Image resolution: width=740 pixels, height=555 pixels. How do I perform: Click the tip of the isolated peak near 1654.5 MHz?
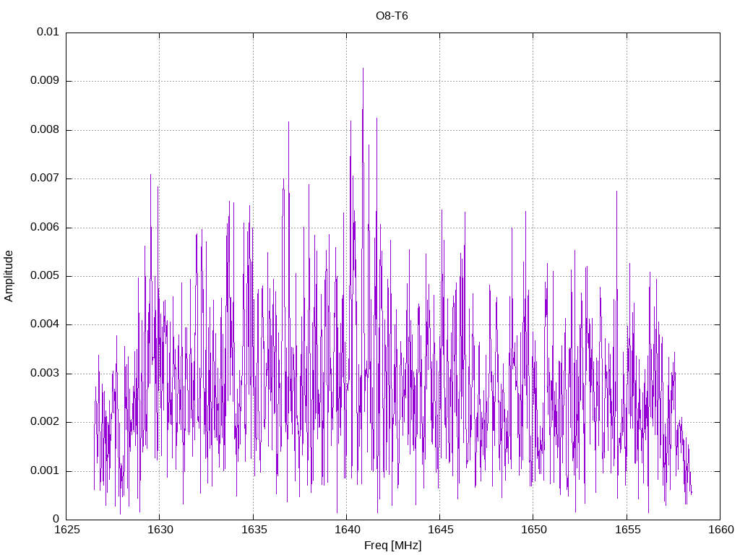click(616, 192)
